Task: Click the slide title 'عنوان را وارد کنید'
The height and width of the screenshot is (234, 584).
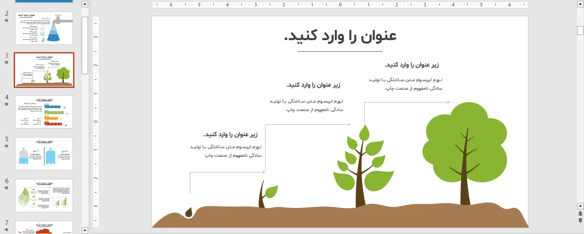Action: [340, 36]
